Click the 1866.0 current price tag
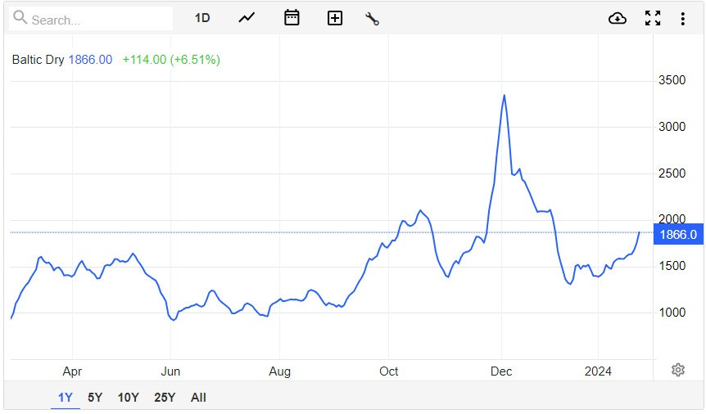The width and height of the screenshot is (706, 414). pos(679,235)
